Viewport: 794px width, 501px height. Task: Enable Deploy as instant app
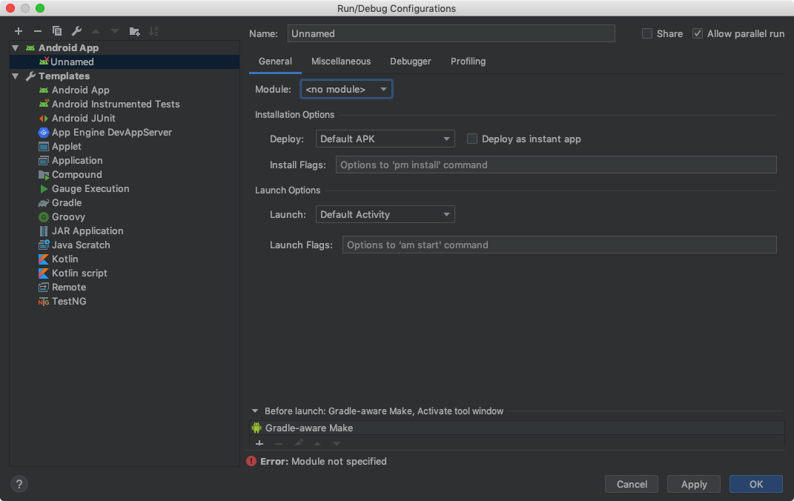click(x=472, y=139)
